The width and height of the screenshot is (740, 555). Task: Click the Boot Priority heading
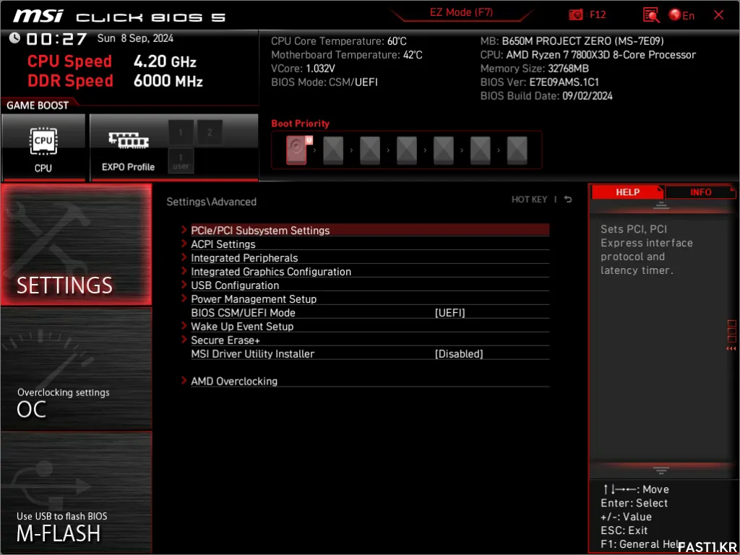(300, 123)
